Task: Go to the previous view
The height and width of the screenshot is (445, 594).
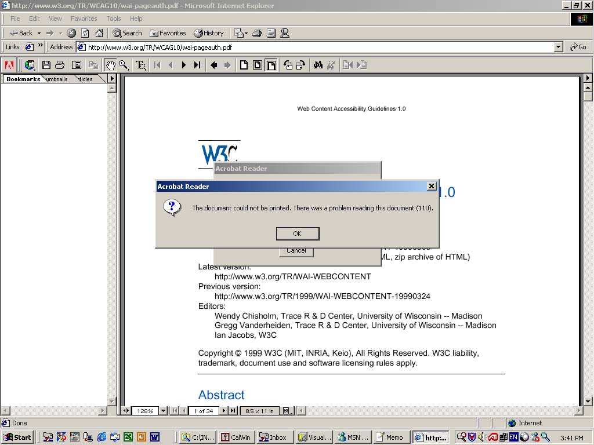Action: (x=213, y=65)
